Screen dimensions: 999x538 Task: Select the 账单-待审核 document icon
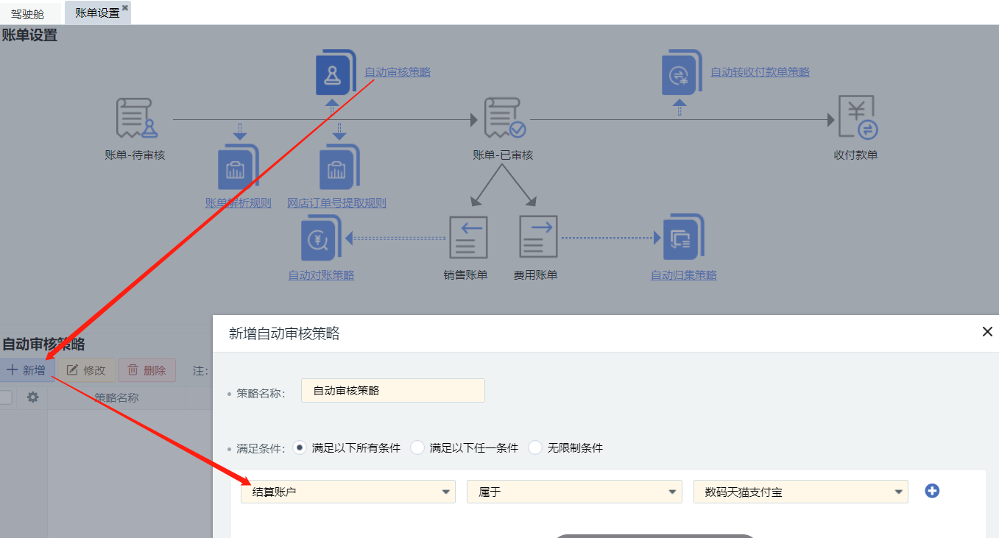[136, 118]
